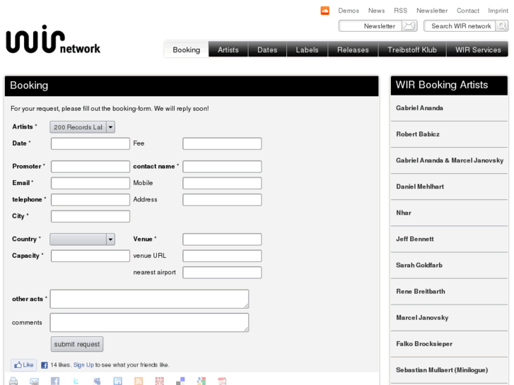Click the comments text area

(x=149, y=322)
